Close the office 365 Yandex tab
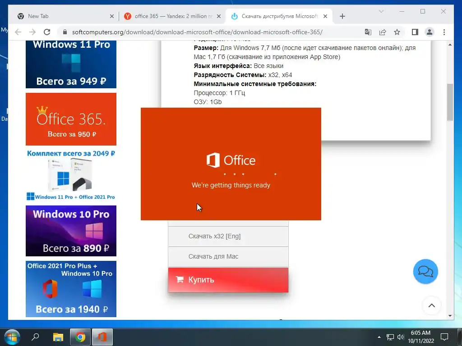 pos(219,16)
